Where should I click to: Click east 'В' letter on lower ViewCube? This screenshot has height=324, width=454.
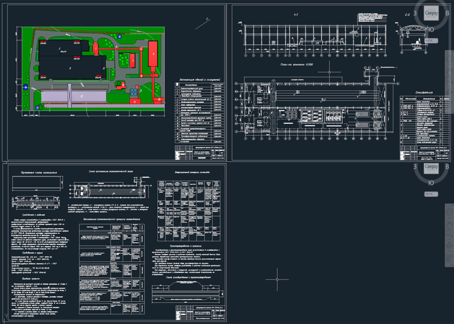click(448, 166)
